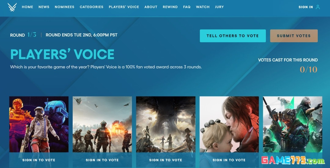
Task: Navigate to Categories
Action: pos(92,7)
